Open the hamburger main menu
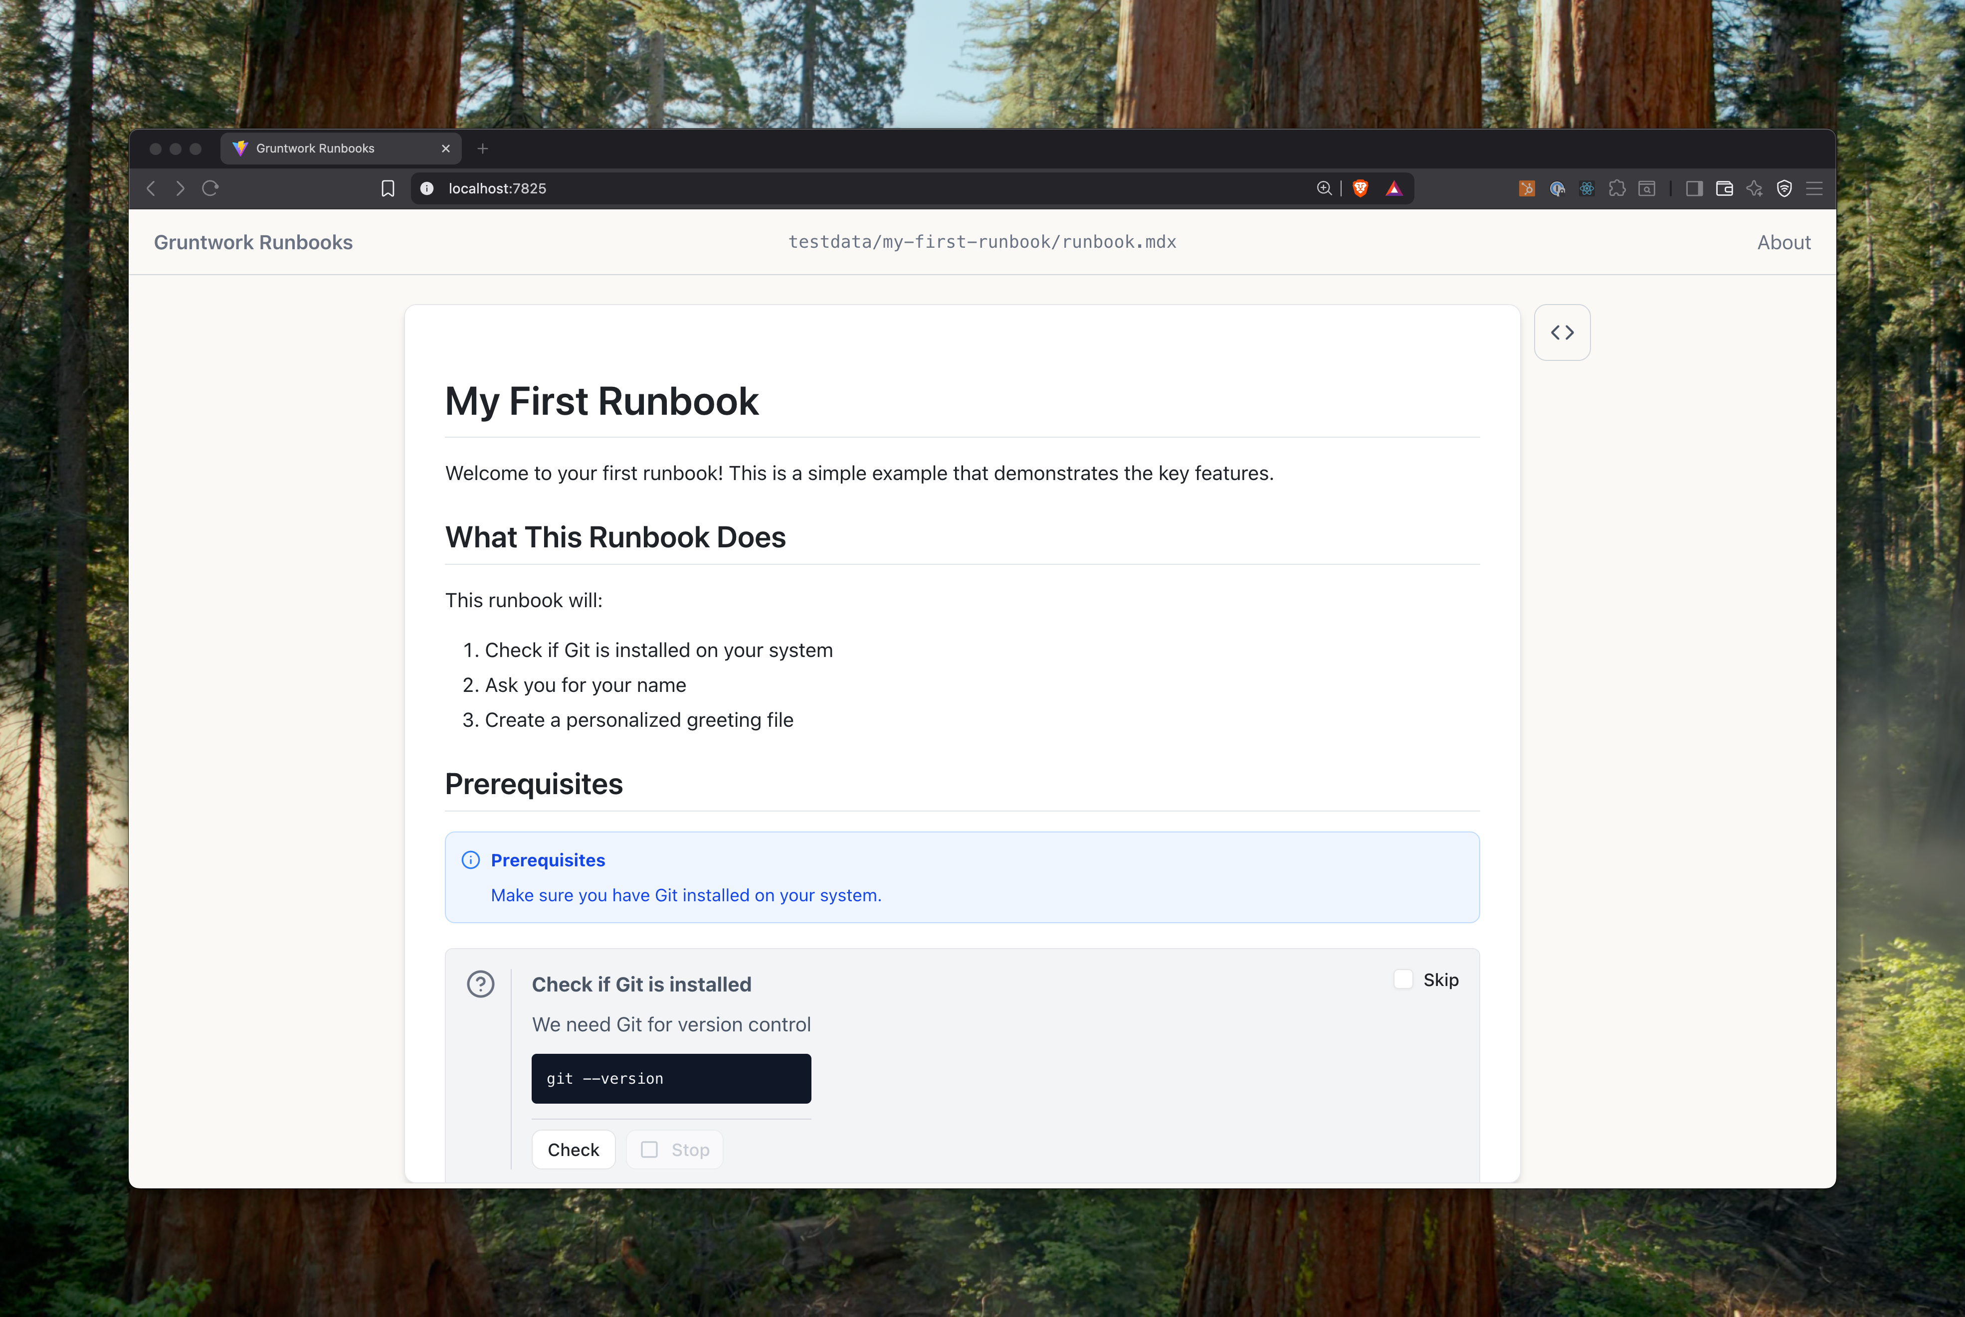 click(1814, 188)
